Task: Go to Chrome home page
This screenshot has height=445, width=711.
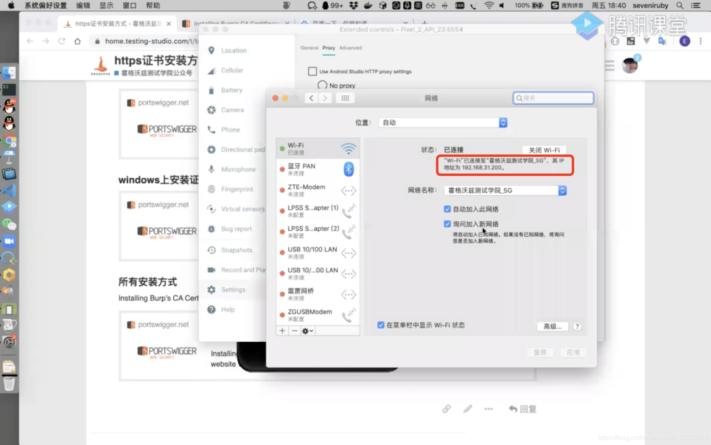Action: coord(77,41)
